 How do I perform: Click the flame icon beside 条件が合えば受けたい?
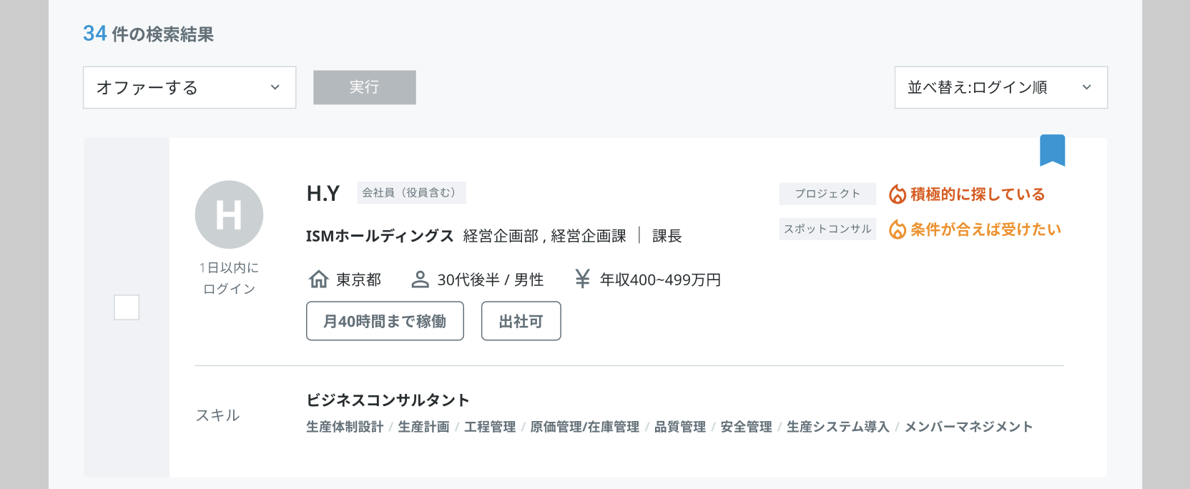897,229
